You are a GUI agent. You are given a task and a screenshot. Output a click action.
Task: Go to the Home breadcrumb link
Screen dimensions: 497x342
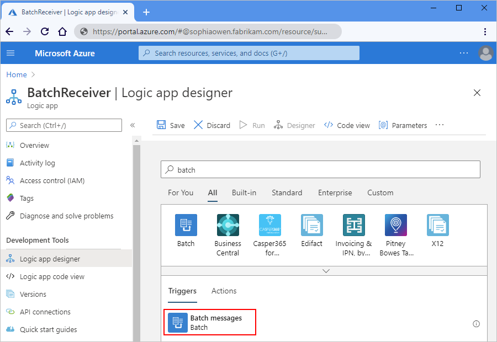pyautogui.click(x=17, y=74)
